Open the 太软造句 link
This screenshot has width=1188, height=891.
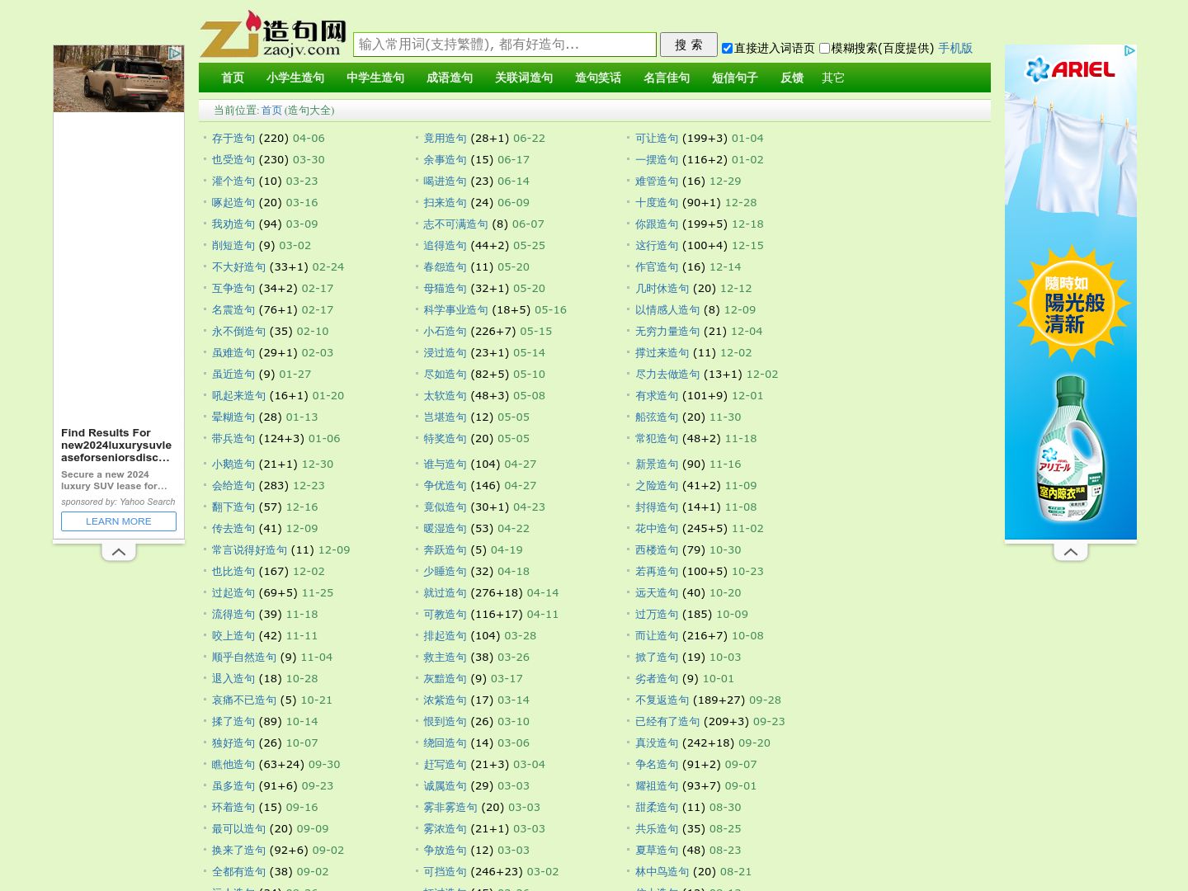[445, 395]
